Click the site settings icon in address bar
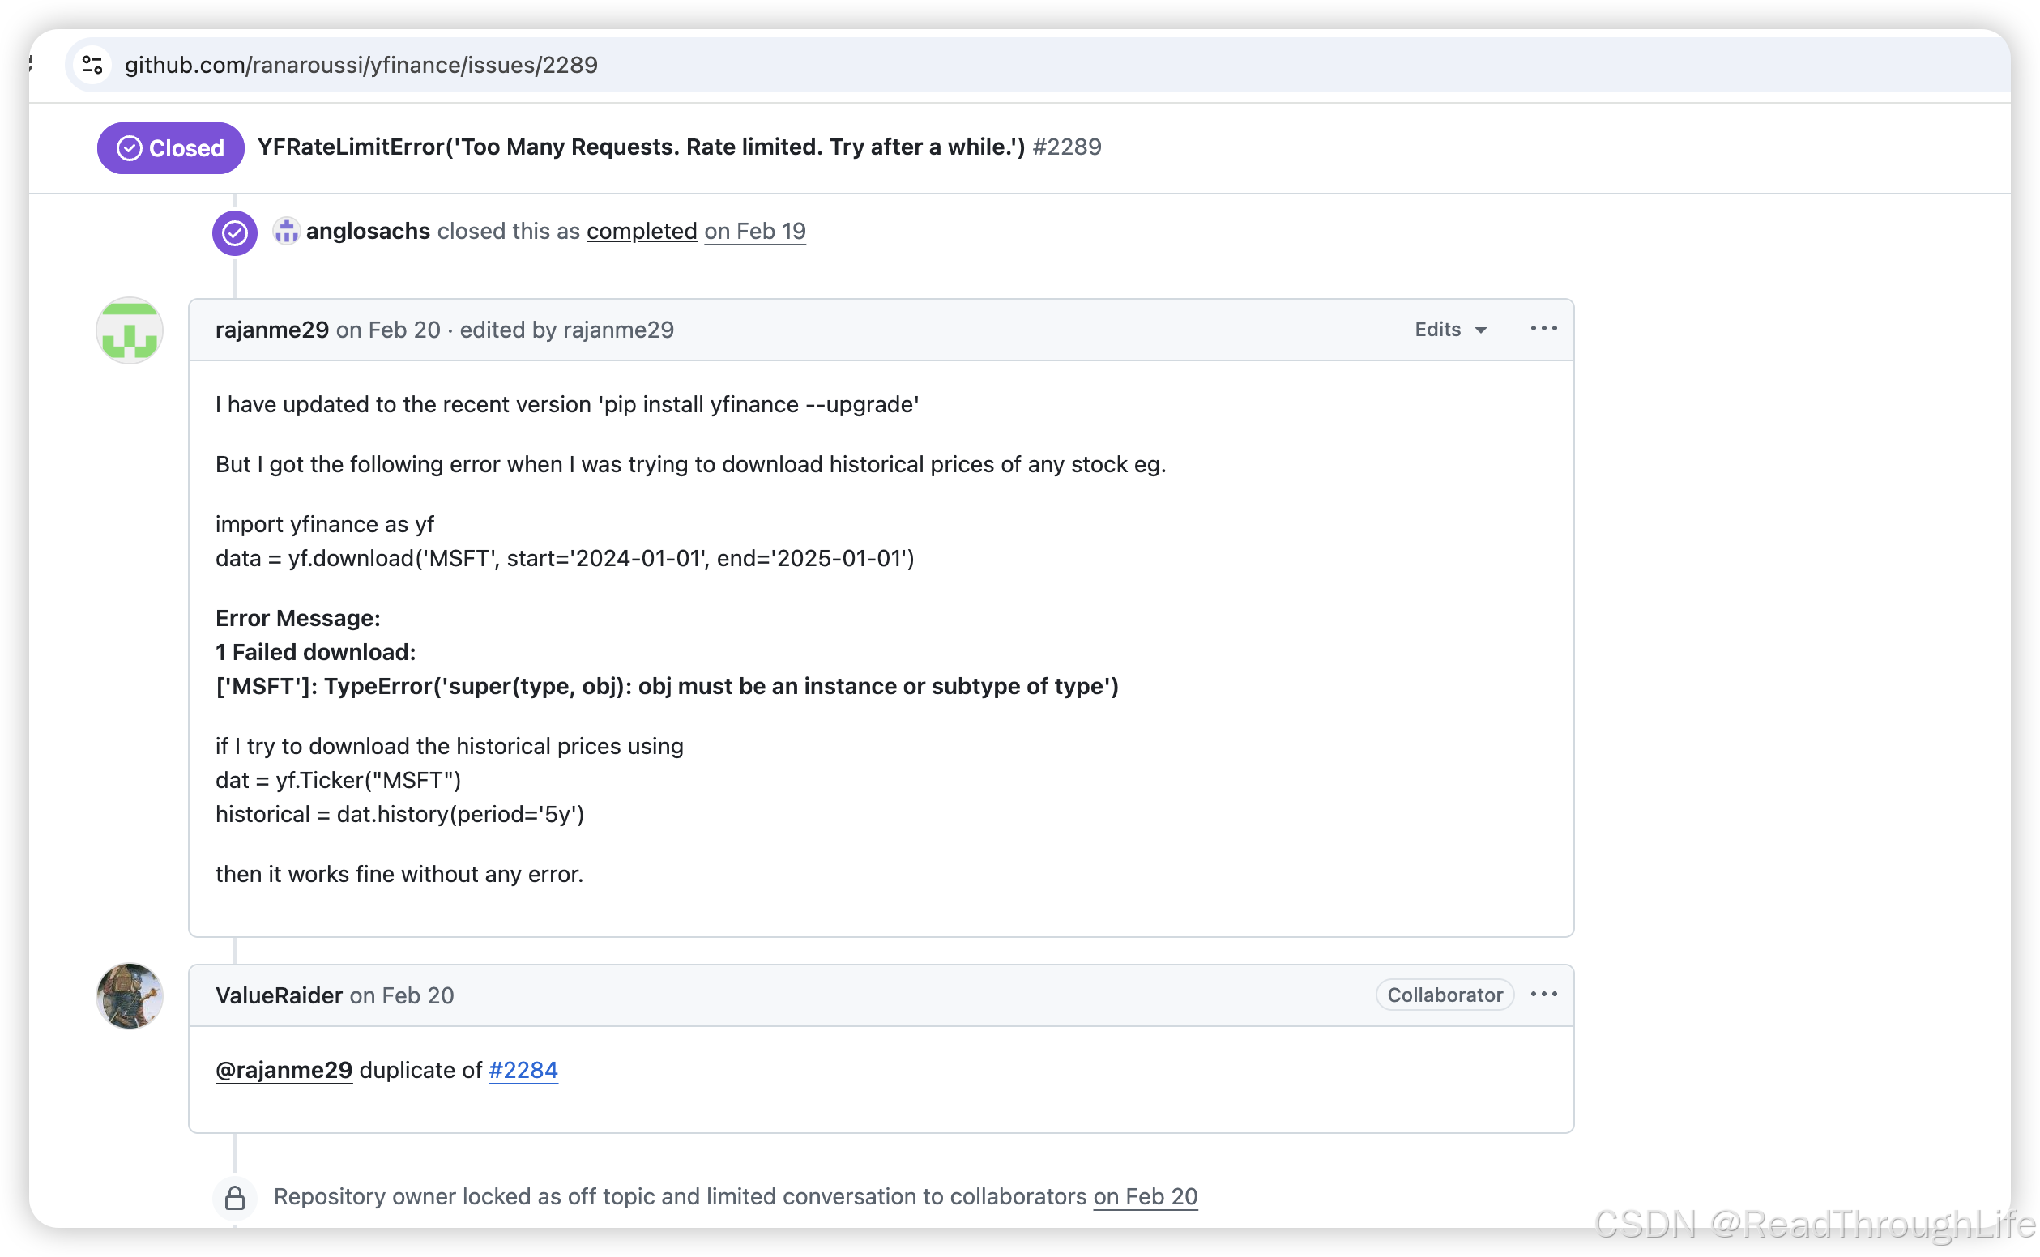2040x1257 pixels. click(x=92, y=65)
